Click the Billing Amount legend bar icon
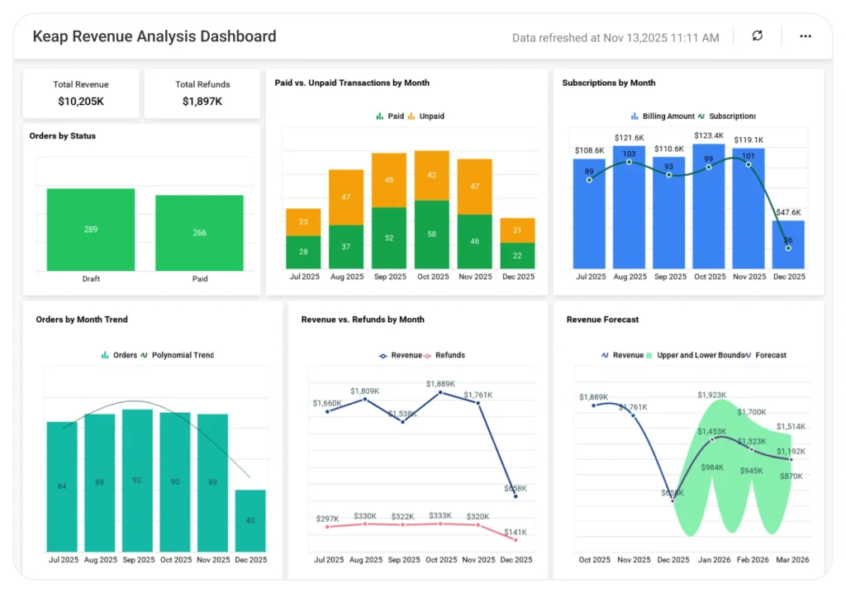Viewport: 846px width, 593px height. click(x=634, y=116)
